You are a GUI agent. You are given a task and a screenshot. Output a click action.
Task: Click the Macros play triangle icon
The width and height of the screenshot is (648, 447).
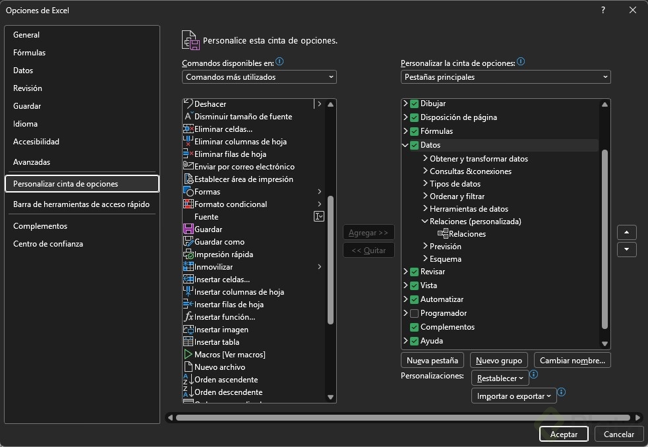click(189, 355)
